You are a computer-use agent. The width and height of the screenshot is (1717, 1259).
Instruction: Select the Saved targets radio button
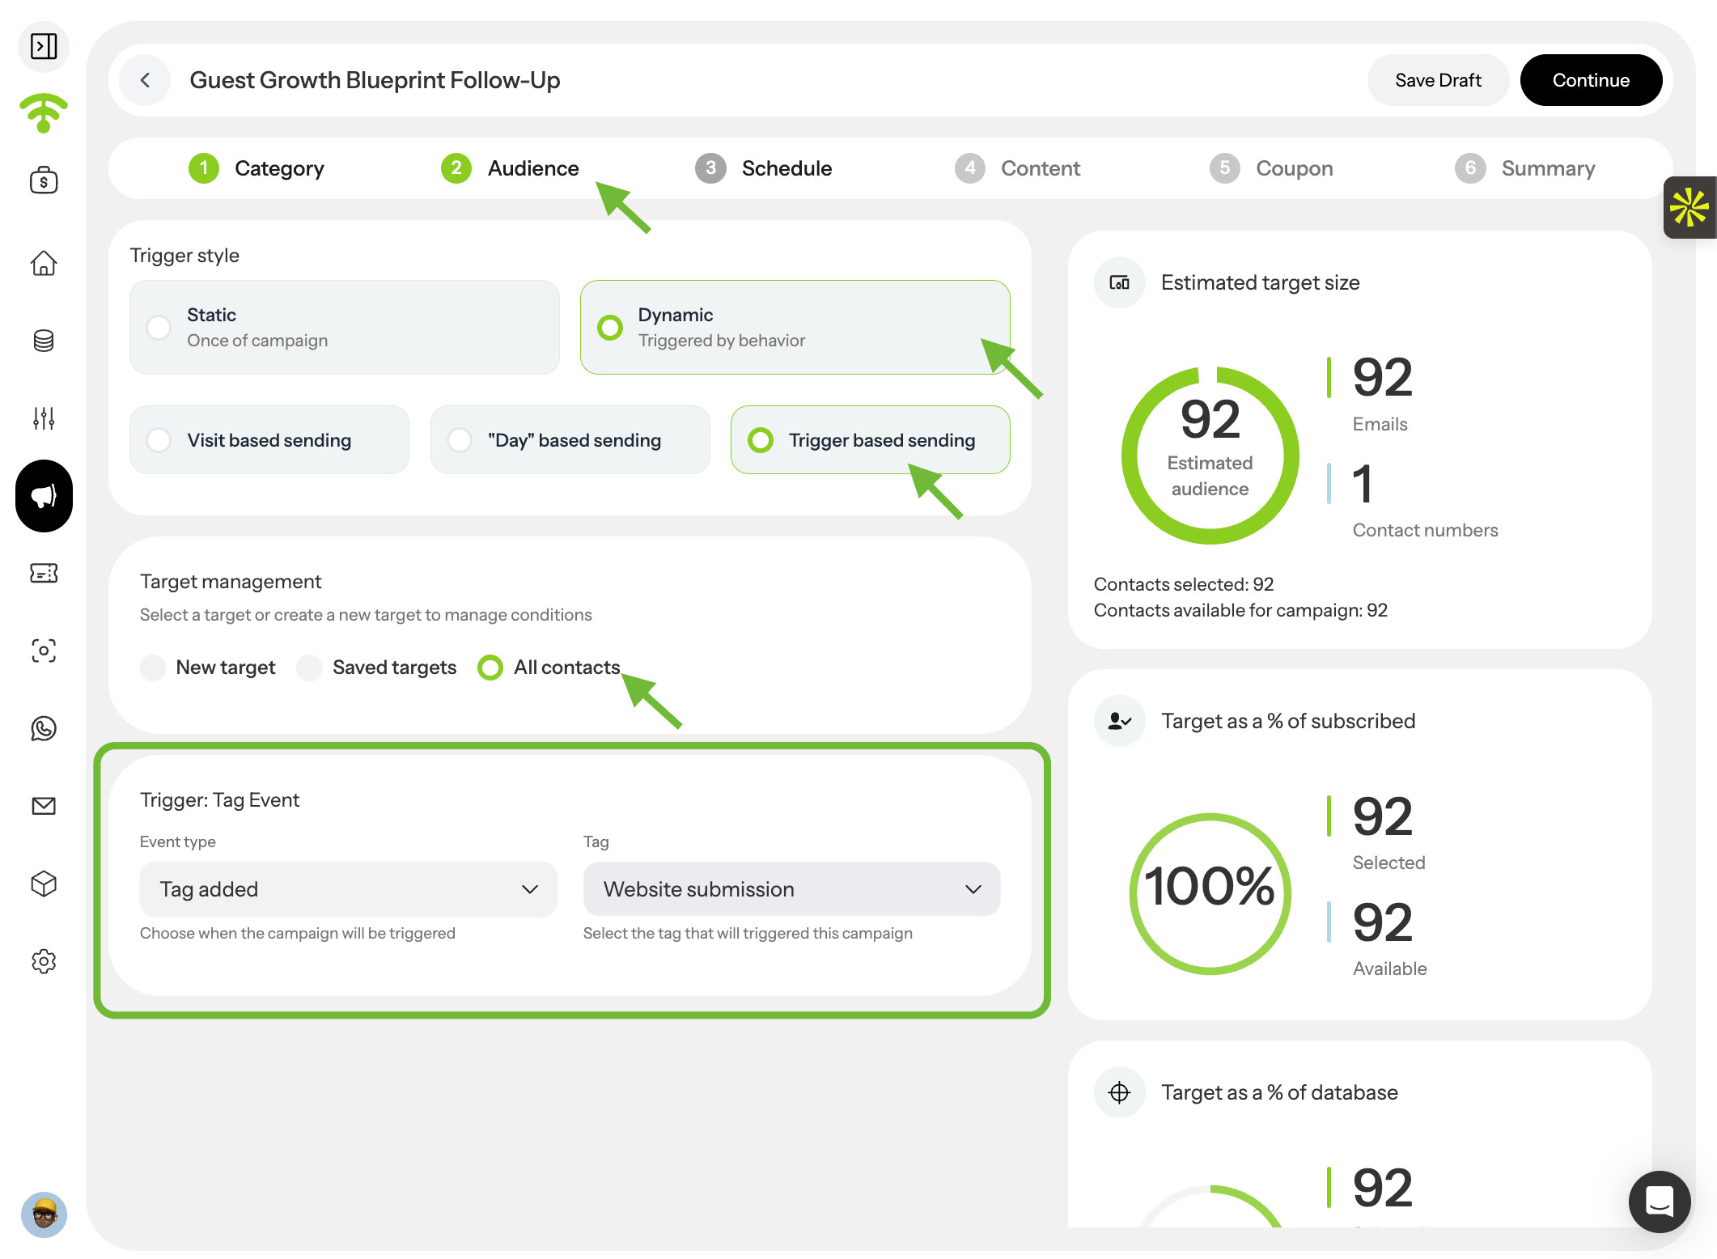309,668
